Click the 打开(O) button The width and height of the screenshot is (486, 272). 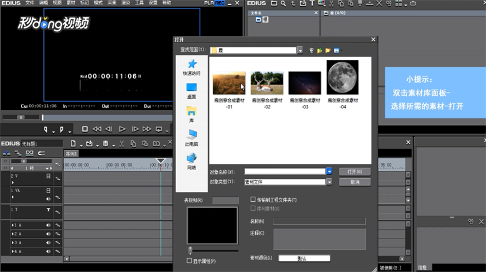[x=354, y=172]
